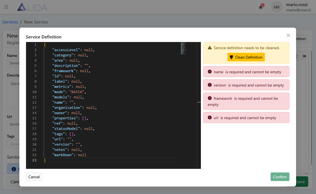Click the name required error icon

pyautogui.click(x=209, y=72)
